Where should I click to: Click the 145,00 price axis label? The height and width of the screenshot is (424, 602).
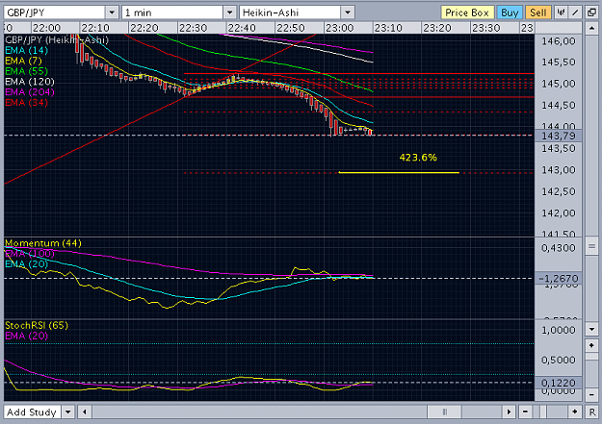coord(559,84)
